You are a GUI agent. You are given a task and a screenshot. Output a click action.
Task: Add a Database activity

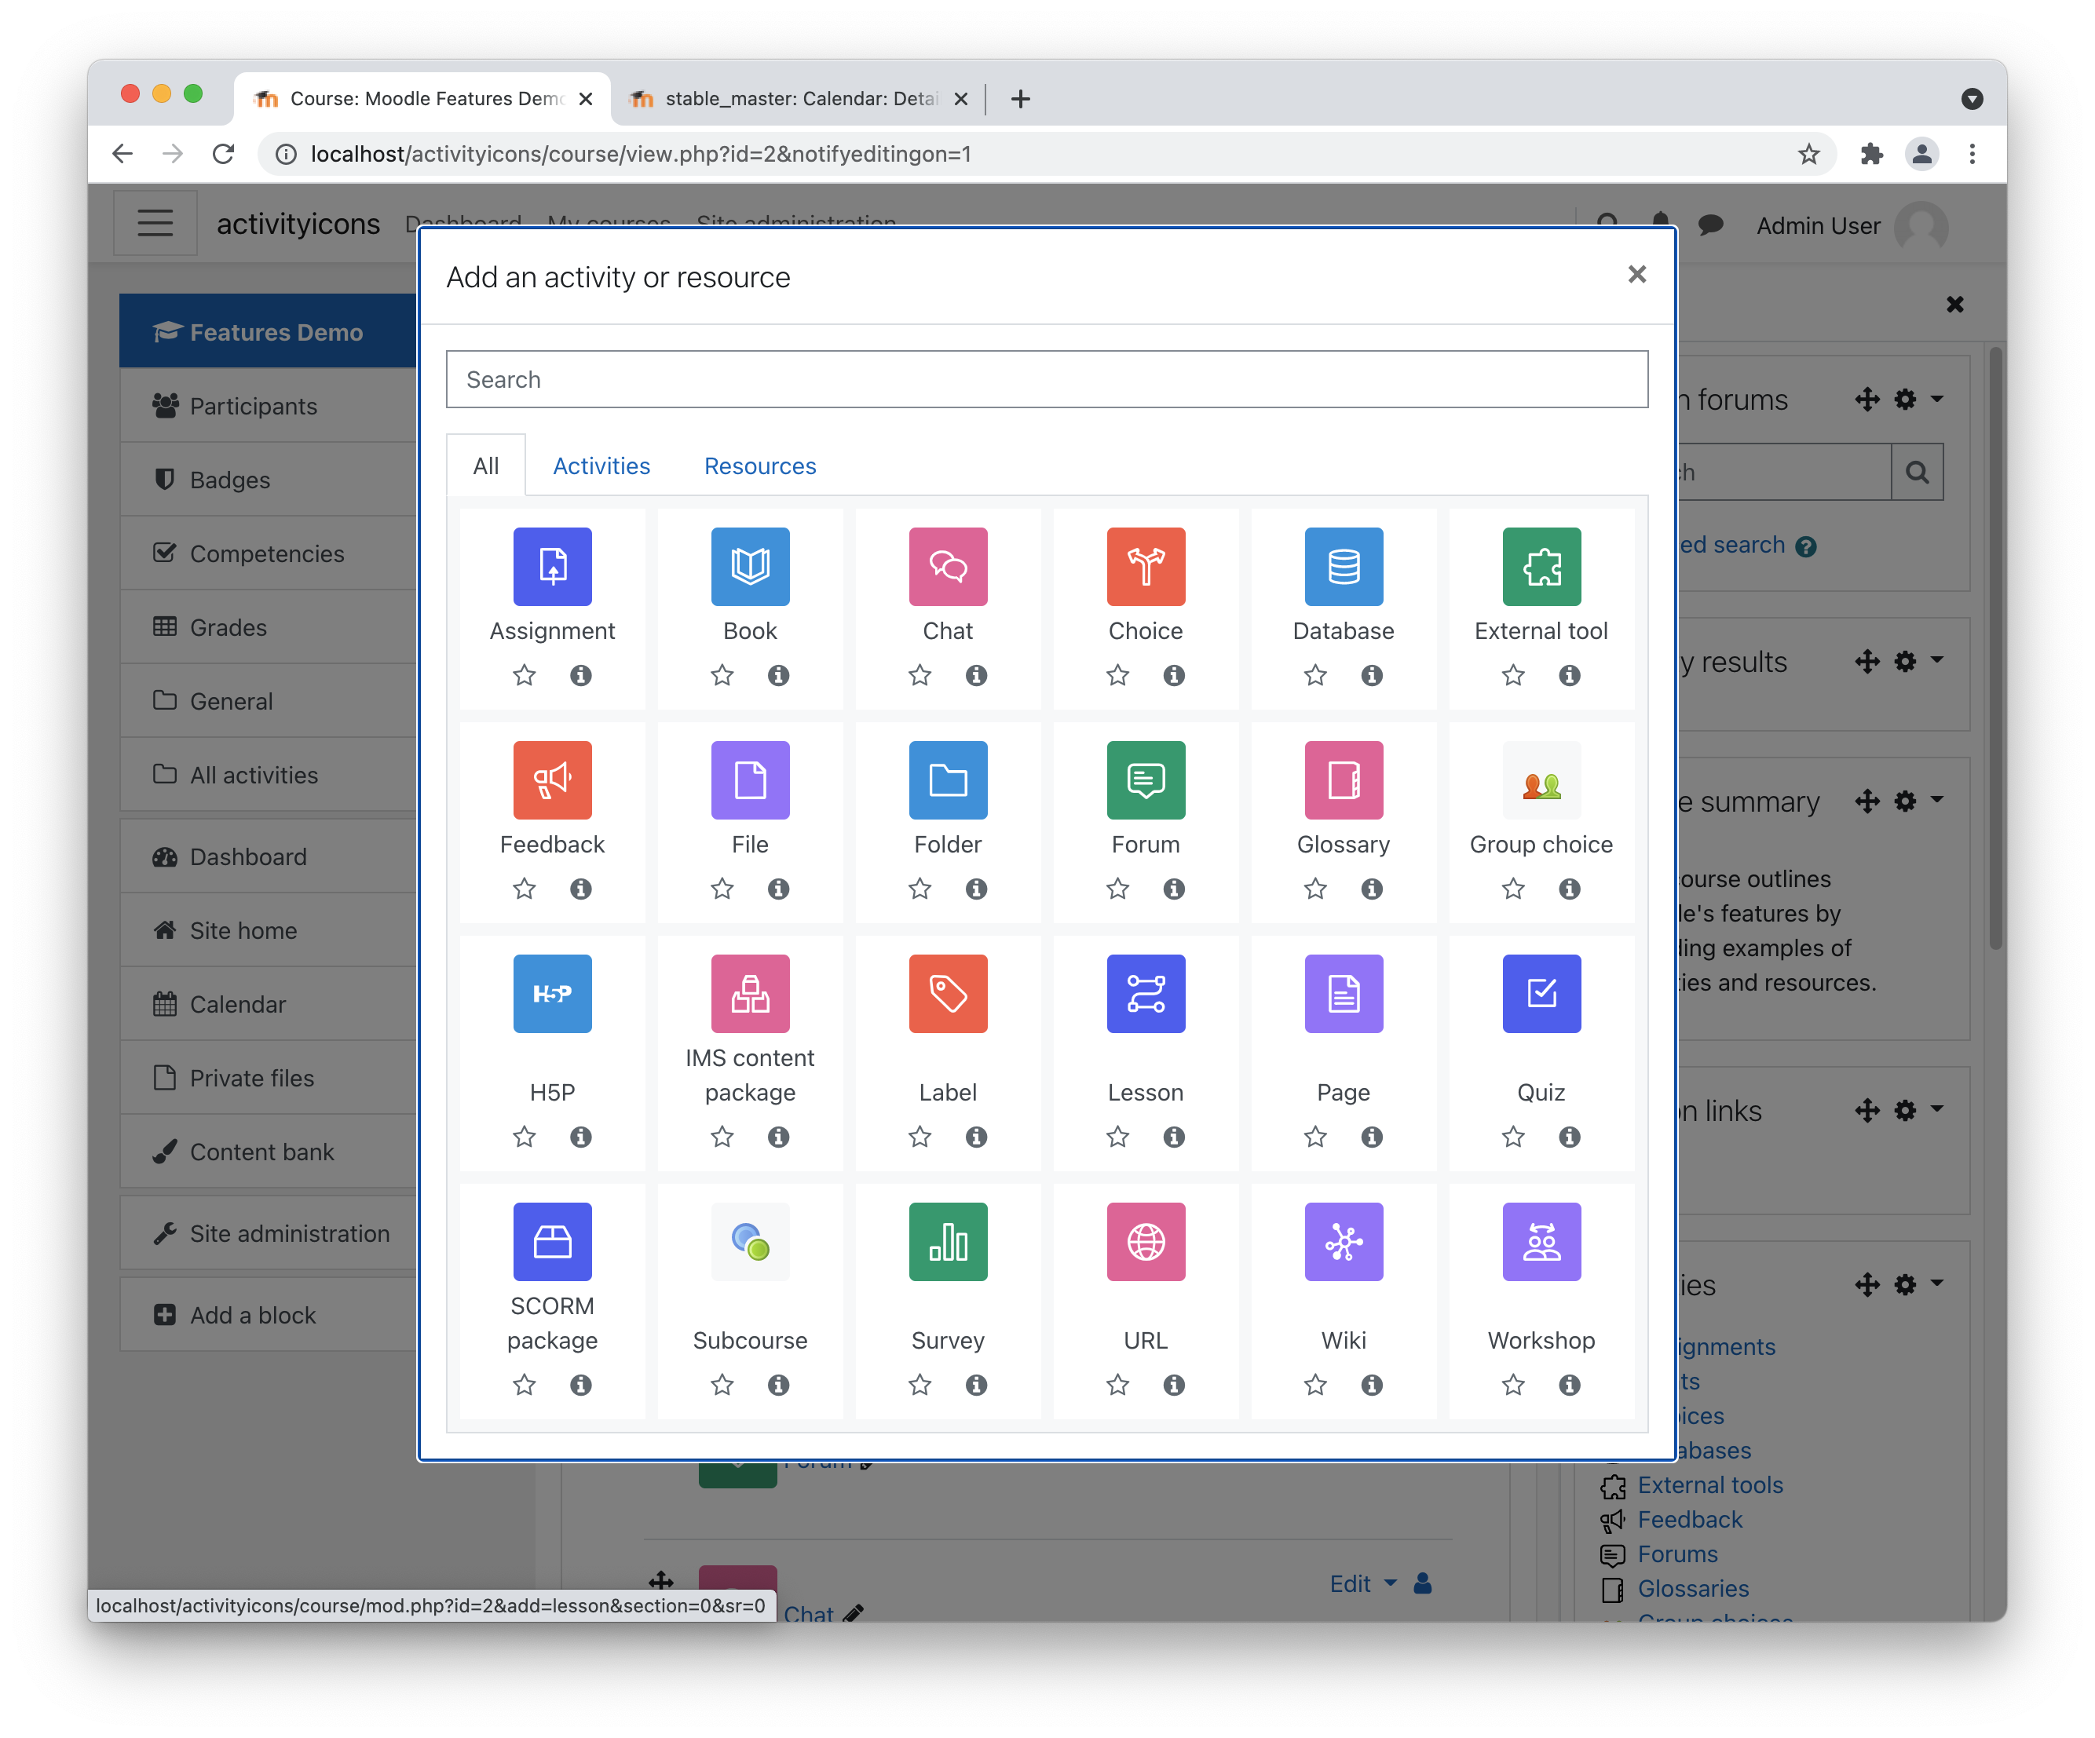1344,566
